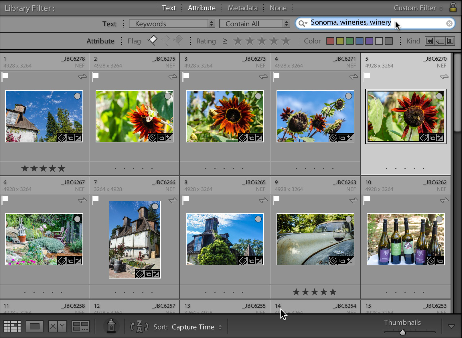The height and width of the screenshot is (338, 462).
Task: Filter by blue color label
Action: click(x=360, y=41)
